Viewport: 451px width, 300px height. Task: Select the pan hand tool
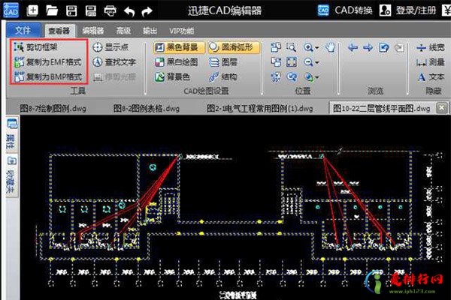[330, 47]
